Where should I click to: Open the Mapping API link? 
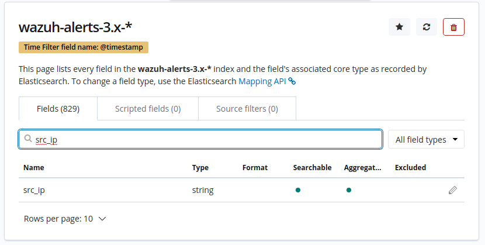[x=262, y=81]
